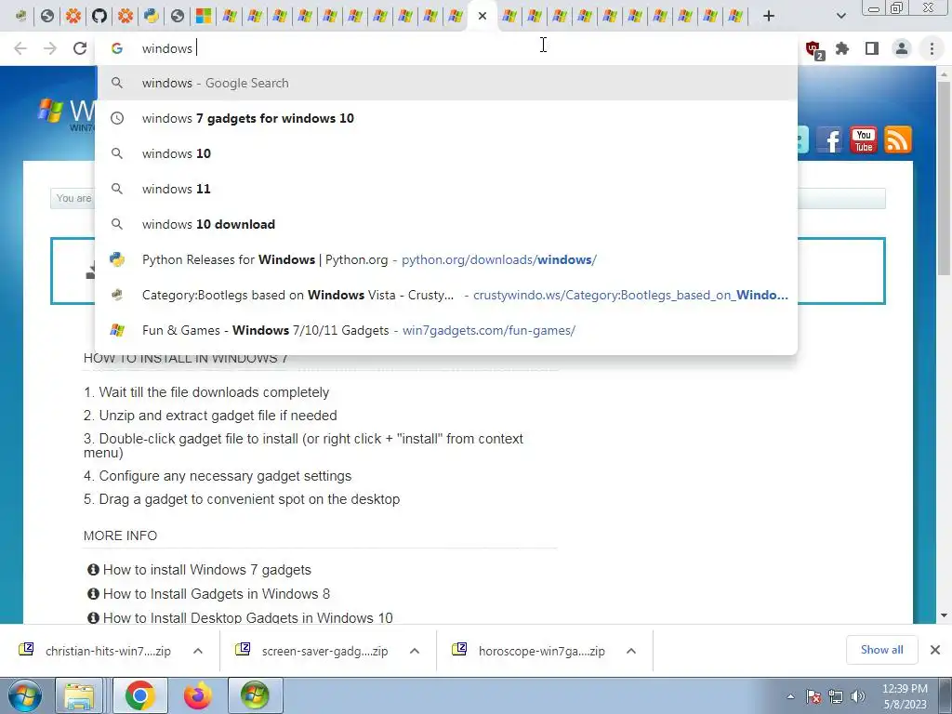Switch to the first browser tab
The image size is (952, 714).
point(21,16)
